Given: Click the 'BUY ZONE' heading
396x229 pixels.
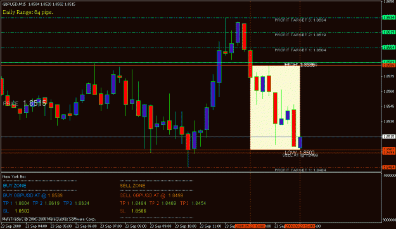Looking at the screenshot, I should coord(15,186).
